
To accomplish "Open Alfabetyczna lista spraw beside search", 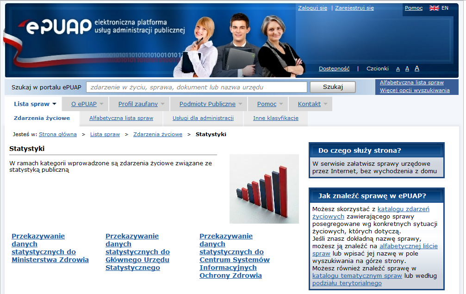I will point(411,82).
